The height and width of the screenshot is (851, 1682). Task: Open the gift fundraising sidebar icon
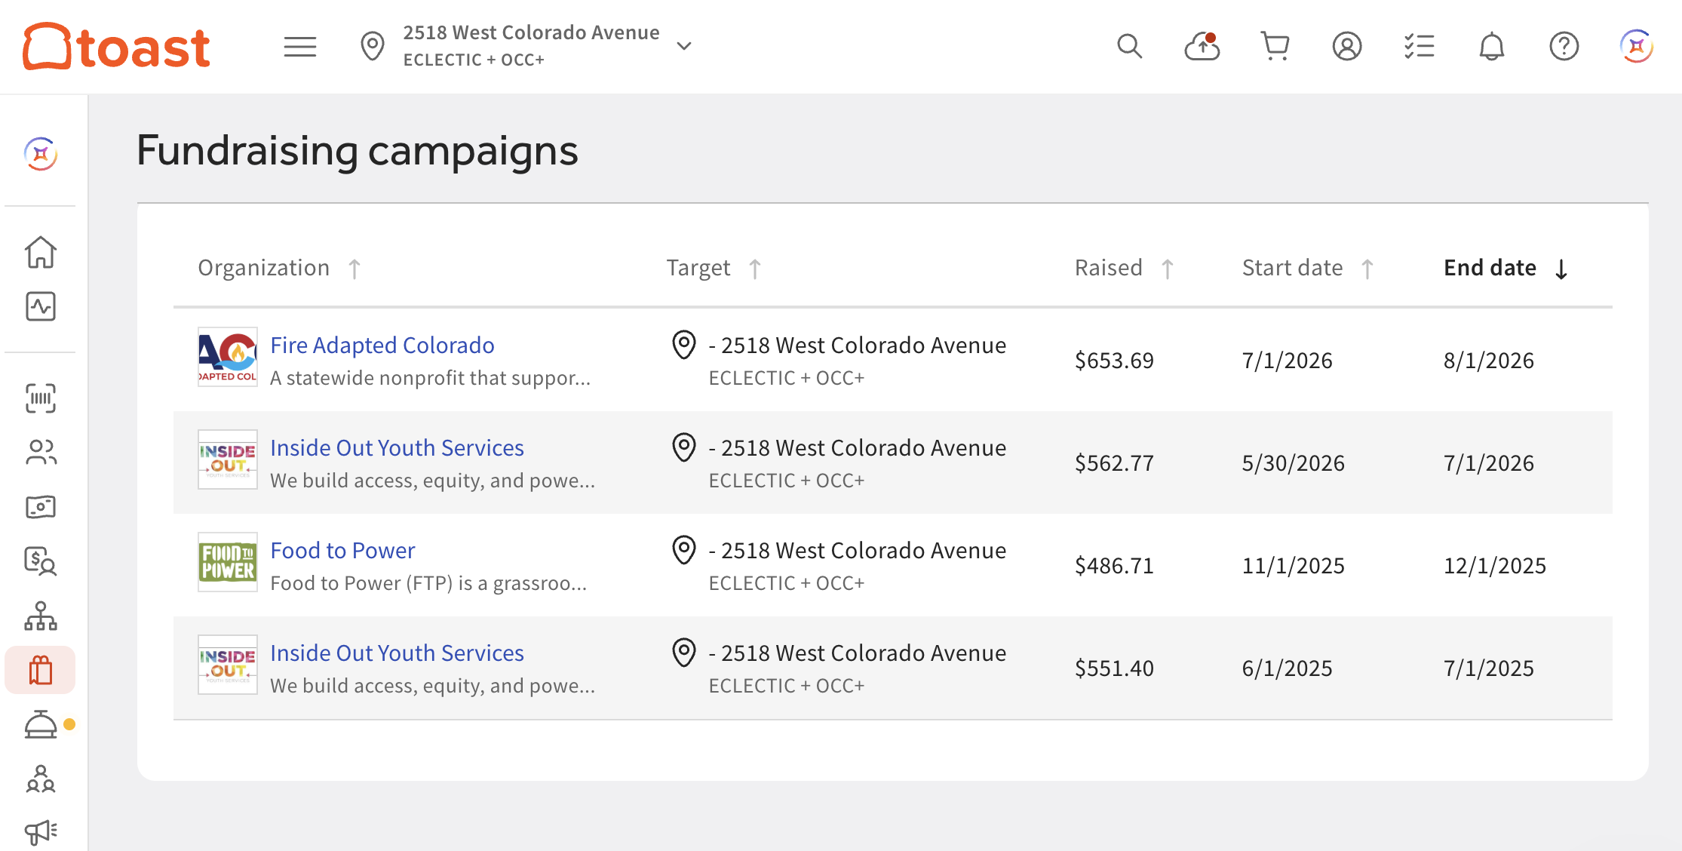[x=41, y=670]
